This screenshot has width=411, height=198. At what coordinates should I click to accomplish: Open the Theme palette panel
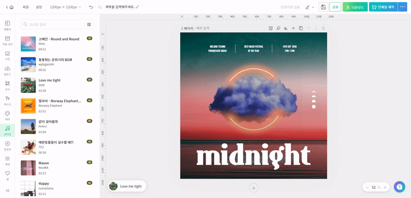pyautogui.click(x=7, y=116)
